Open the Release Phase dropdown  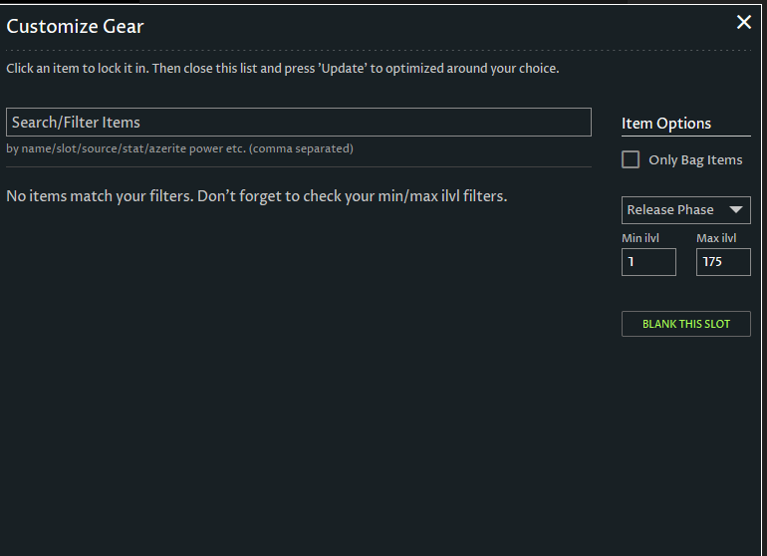tap(685, 210)
